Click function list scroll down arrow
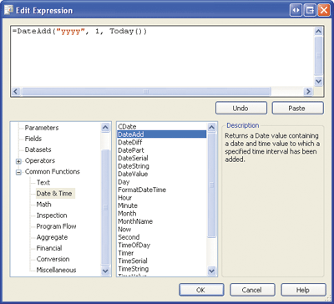 coord(211,271)
